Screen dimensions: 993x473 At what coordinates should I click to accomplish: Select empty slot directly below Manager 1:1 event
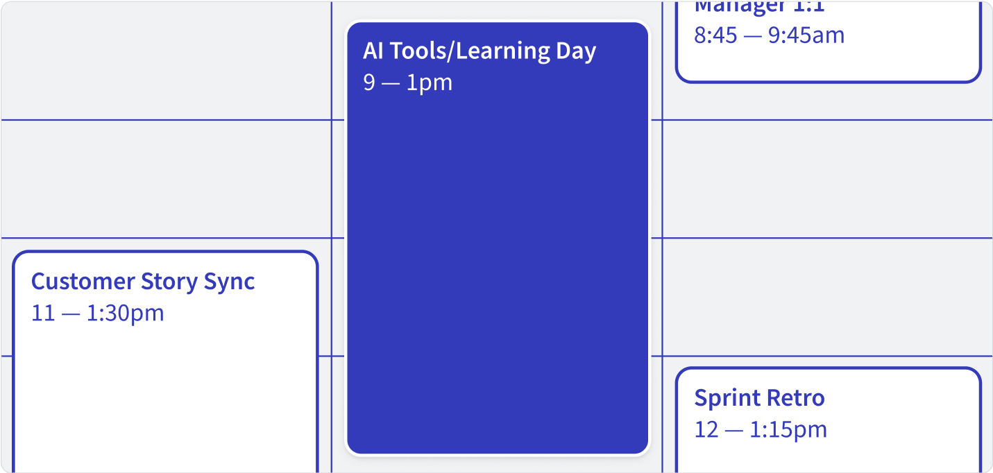(x=827, y=179)
